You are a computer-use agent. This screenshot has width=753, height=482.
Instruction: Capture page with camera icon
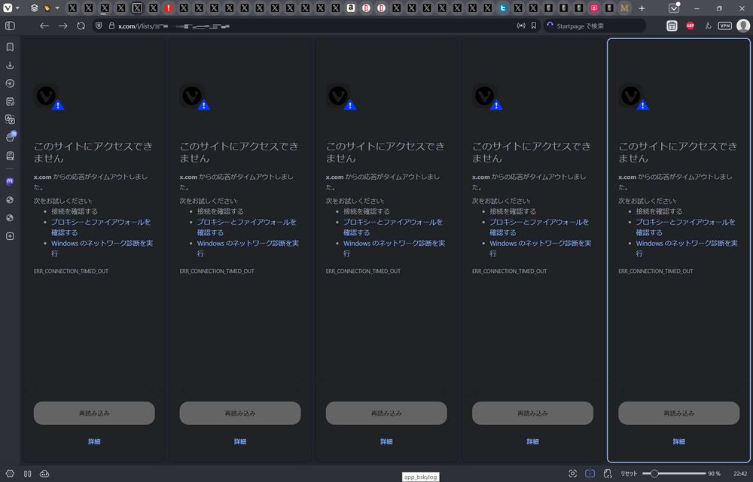coord(572,474)
